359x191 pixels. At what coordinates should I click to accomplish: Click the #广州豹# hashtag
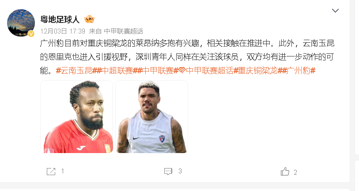(299, 71)
